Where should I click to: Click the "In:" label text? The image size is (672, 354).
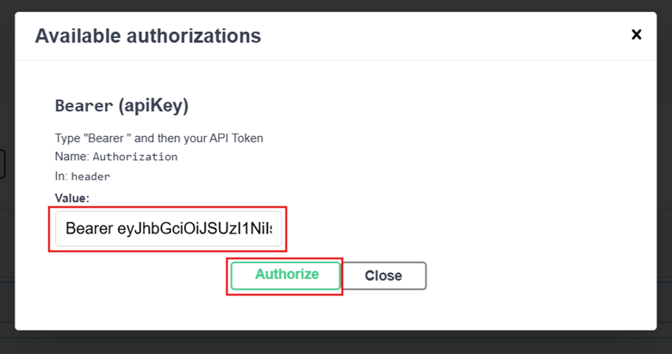tap(61, 176)
